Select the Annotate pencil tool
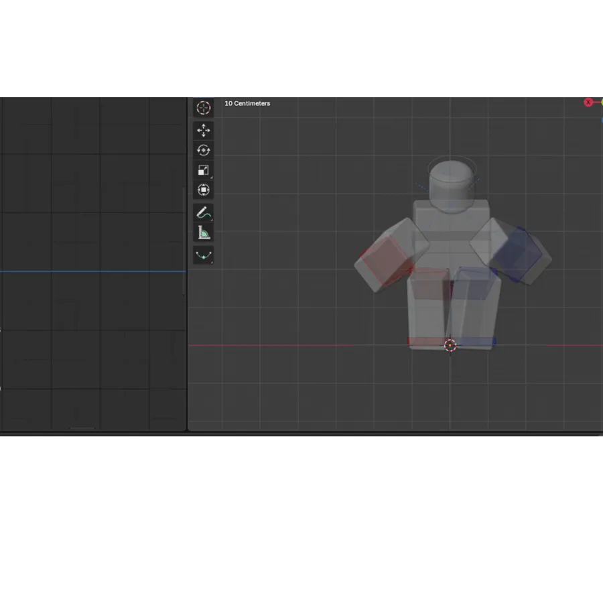603x603 pixels. tap(204, 212)
